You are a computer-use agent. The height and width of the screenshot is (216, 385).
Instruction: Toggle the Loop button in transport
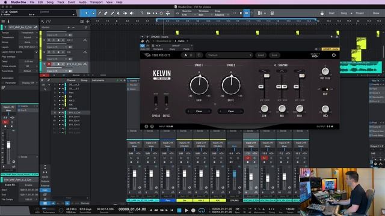click(202, 211)
